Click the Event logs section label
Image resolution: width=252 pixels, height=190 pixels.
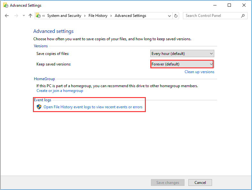click(43, 100)
